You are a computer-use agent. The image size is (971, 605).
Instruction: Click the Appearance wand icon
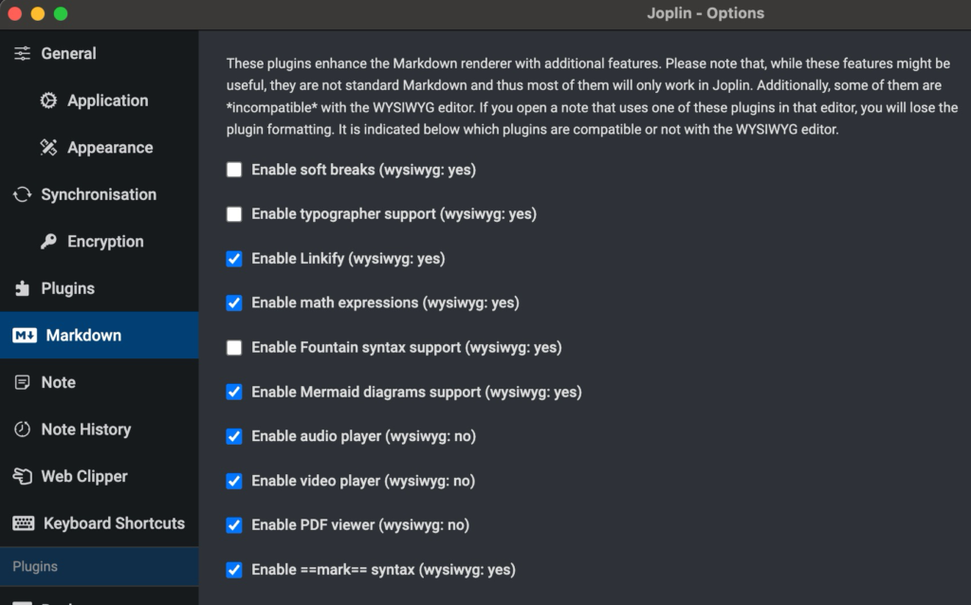point(49,148)
